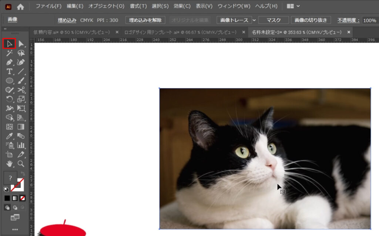The image size is (379, 236).
Task: Select the Shaper tool
Action: coord(9,90)
